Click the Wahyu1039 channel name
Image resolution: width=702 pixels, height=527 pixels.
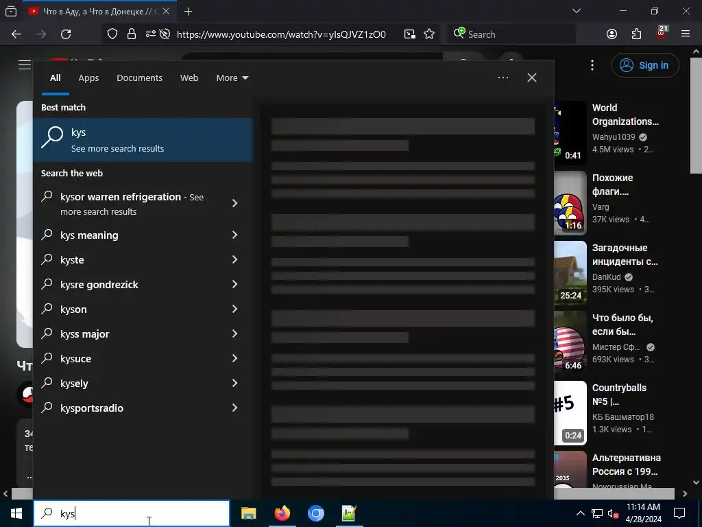(614, 137)
